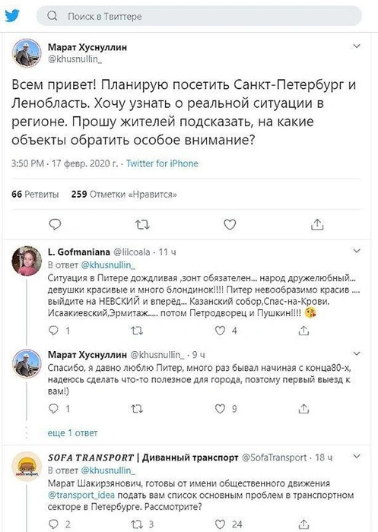
Task: Open the Twitter for iPhone link
Action: pyautogui.click(x=162, y=163)
